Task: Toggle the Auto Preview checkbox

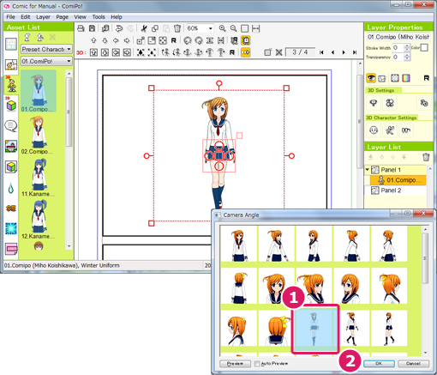Action: click(x=257, y=364)
